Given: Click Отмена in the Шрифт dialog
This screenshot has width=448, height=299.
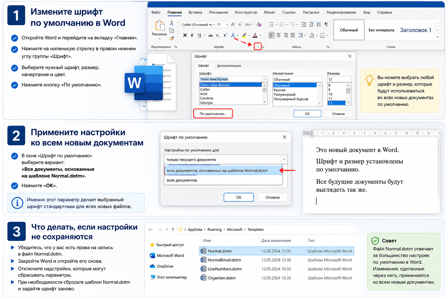Looking at the screenshot, I should 338,114.
